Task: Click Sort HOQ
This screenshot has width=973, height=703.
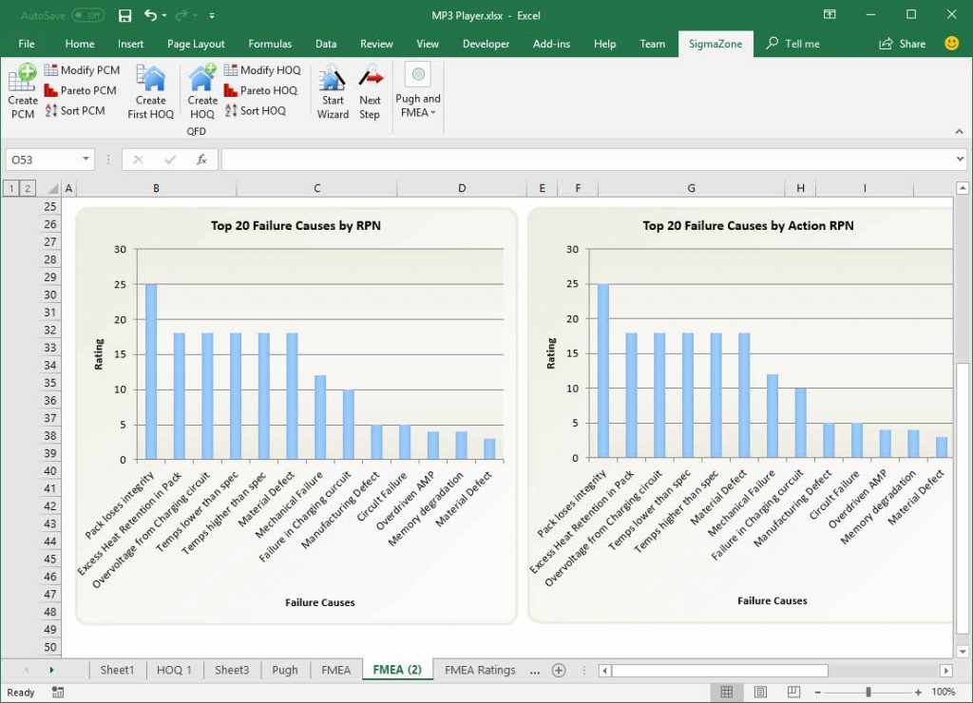Action: pyautogui.click(x=255, y=110)
